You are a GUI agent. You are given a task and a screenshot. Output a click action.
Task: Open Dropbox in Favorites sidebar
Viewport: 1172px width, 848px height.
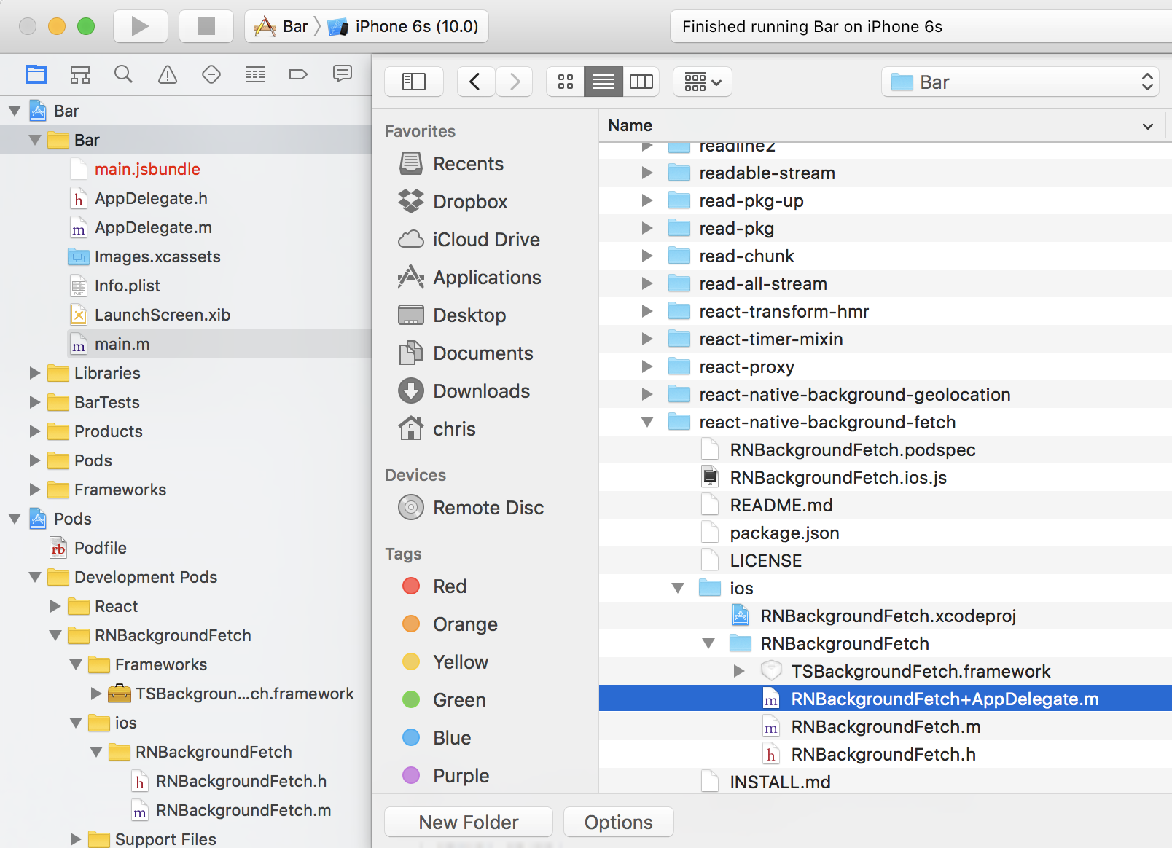[x=453, y=202]
